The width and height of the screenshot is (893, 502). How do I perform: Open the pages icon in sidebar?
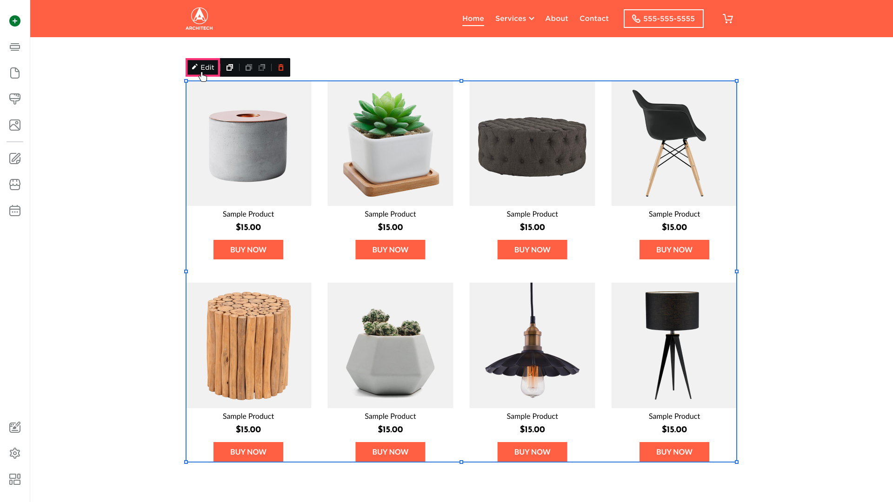click(x=15, y=73)
